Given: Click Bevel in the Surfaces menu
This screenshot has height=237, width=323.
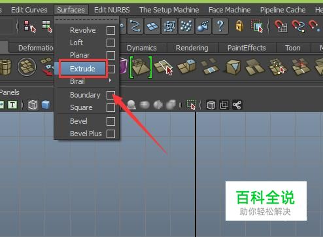Looking at the screenshot, I should point(78,121).
